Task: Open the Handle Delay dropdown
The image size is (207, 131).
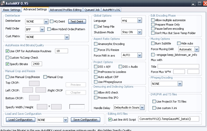Action: [142, 107]
